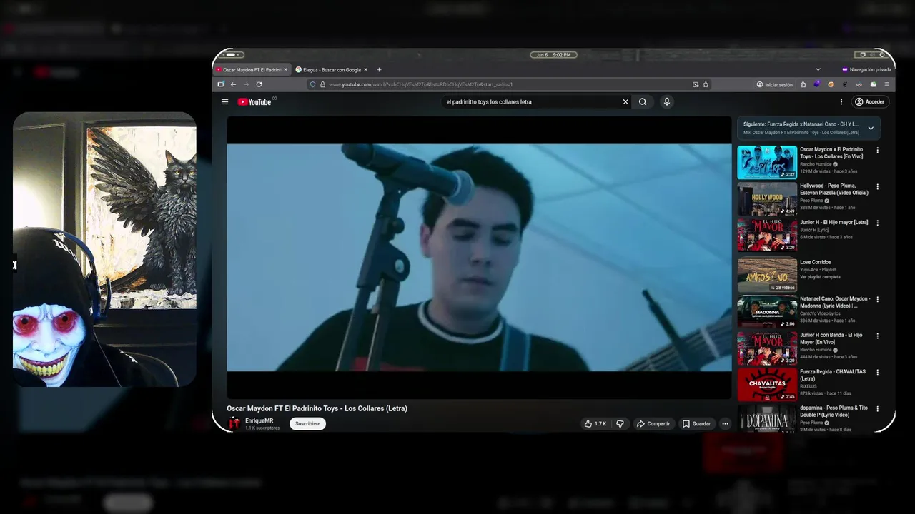Open options menu for Madonna lyric video

point(878,300)
